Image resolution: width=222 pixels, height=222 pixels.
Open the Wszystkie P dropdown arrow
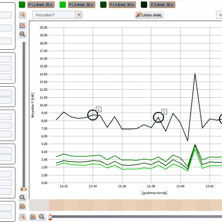click(x=78, y=15)
